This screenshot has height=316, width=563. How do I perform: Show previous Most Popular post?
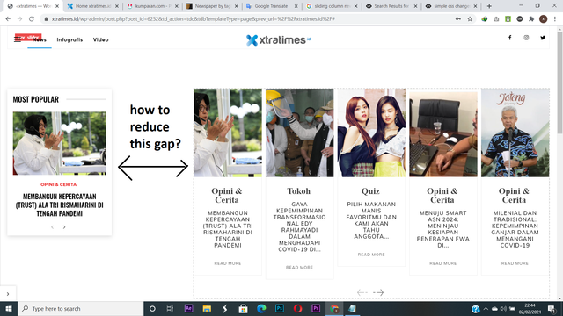[53, 227]
